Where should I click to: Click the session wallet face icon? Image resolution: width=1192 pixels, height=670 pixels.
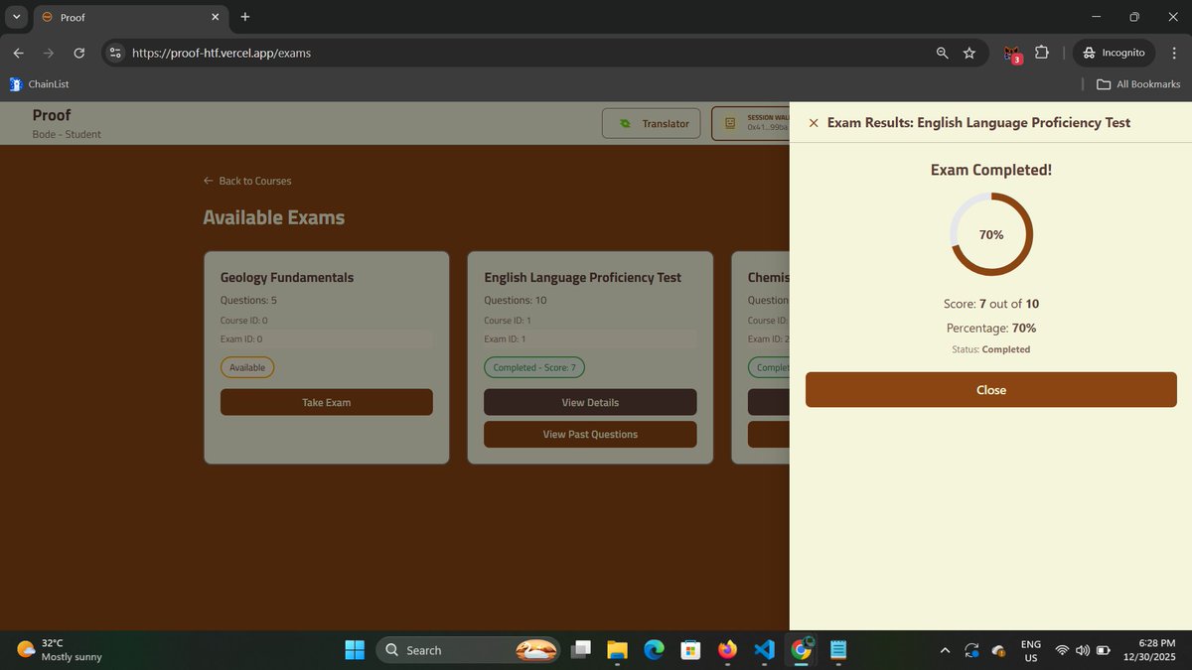pyautogui.click(x=730, y=124)
